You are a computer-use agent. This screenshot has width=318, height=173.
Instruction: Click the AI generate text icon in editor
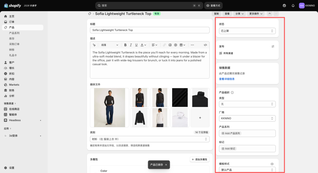click(x=94, y=45)
